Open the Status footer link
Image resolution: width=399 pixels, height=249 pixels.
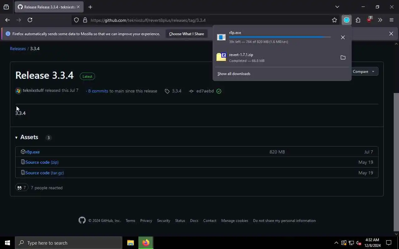coord(180,220)
